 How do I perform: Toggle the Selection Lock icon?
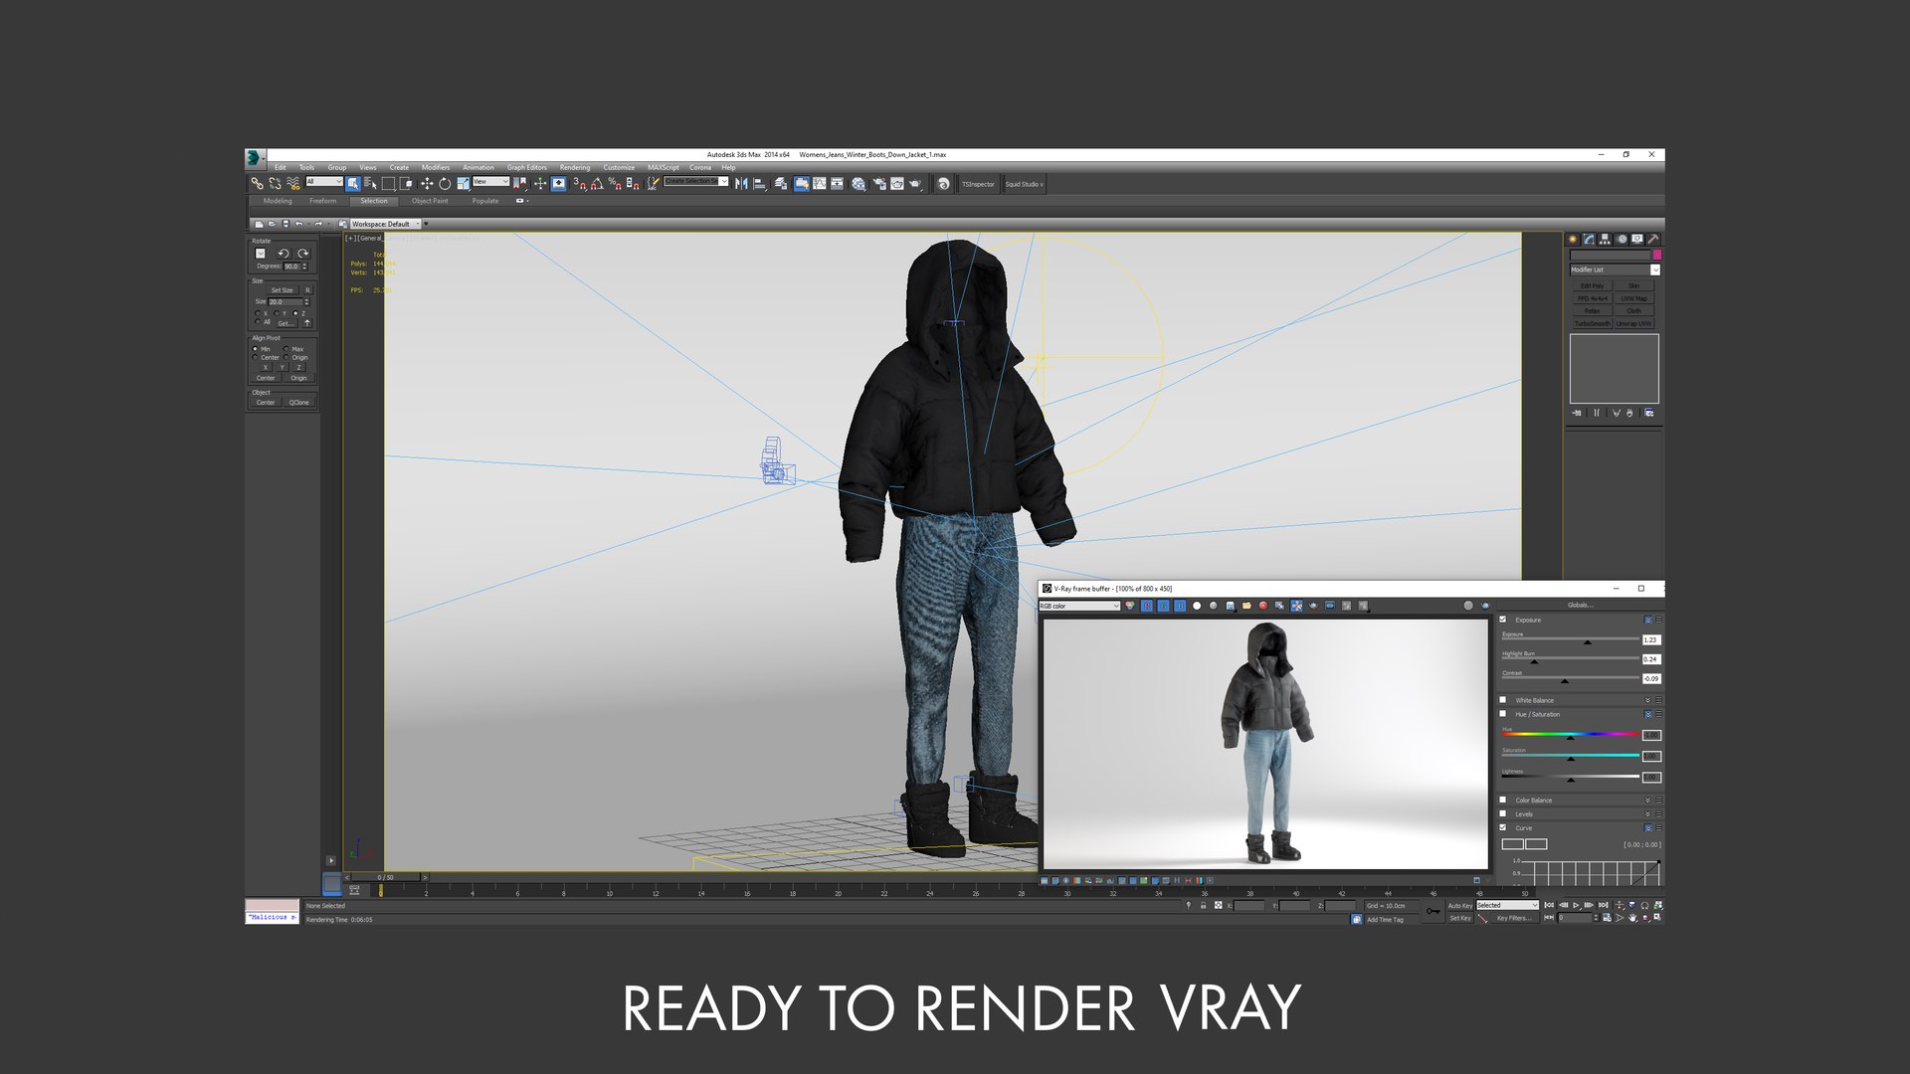(x=1203, y=905)
